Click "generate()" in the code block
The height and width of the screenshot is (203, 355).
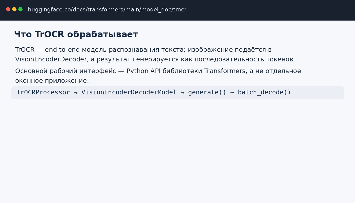(x=207, y=92)
